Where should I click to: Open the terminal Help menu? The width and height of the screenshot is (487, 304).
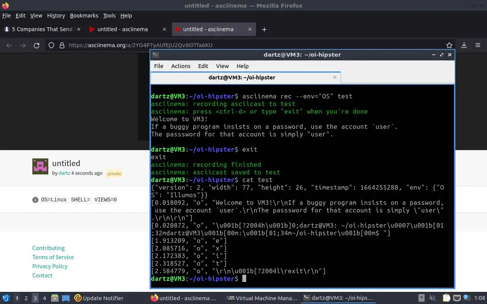coord(242,66)
